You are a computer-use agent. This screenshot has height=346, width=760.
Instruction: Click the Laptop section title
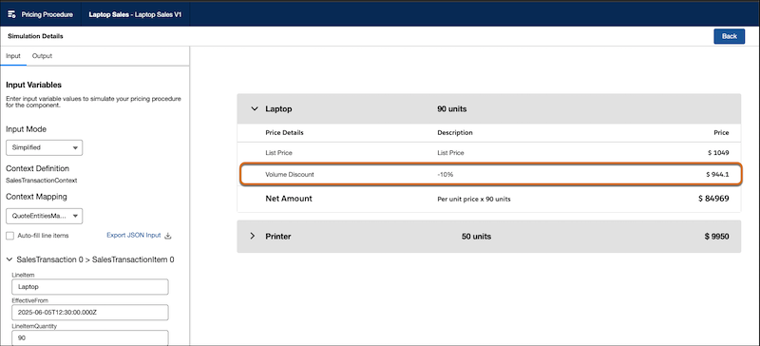tap(278, 109)
